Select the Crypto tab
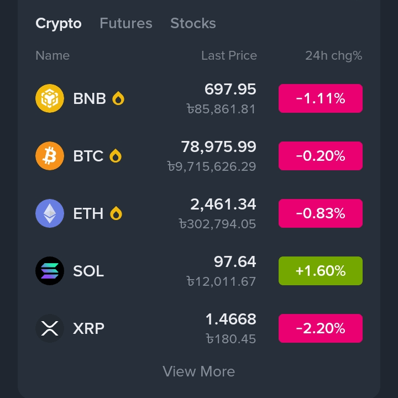This screenshot has width=398, height=398. 59,24
